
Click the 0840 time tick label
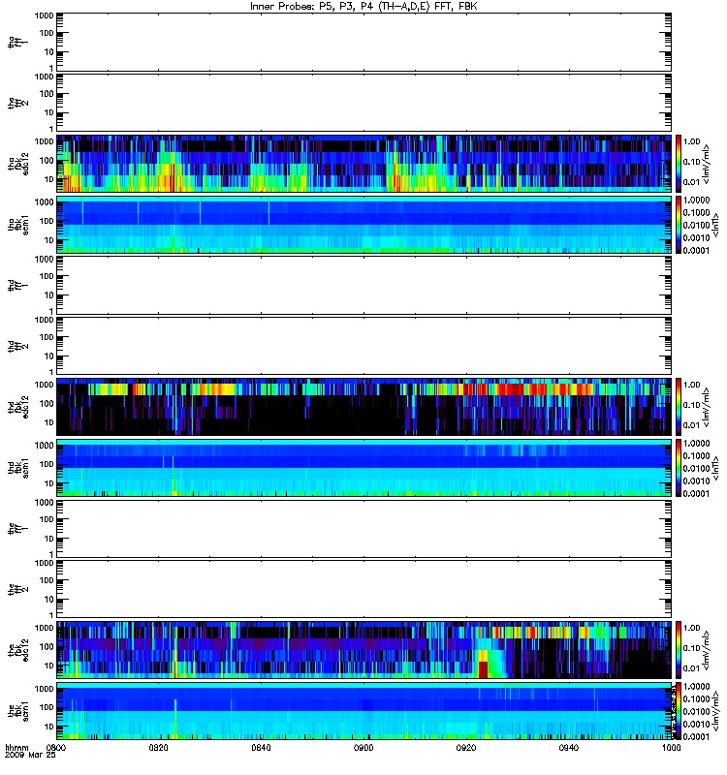pos(261,747)
